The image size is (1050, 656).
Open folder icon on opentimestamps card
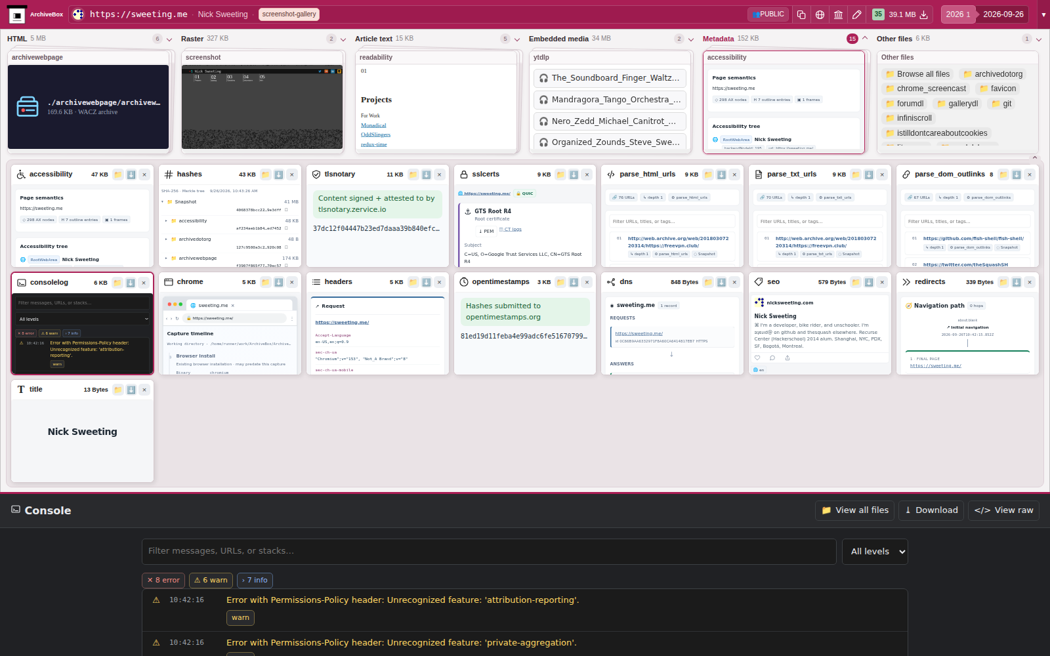tap(561, 282)
